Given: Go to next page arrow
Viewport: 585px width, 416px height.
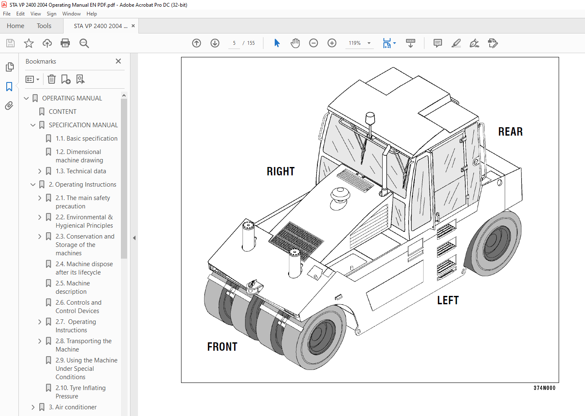Looking at the screenshot, I should [215, 43].
